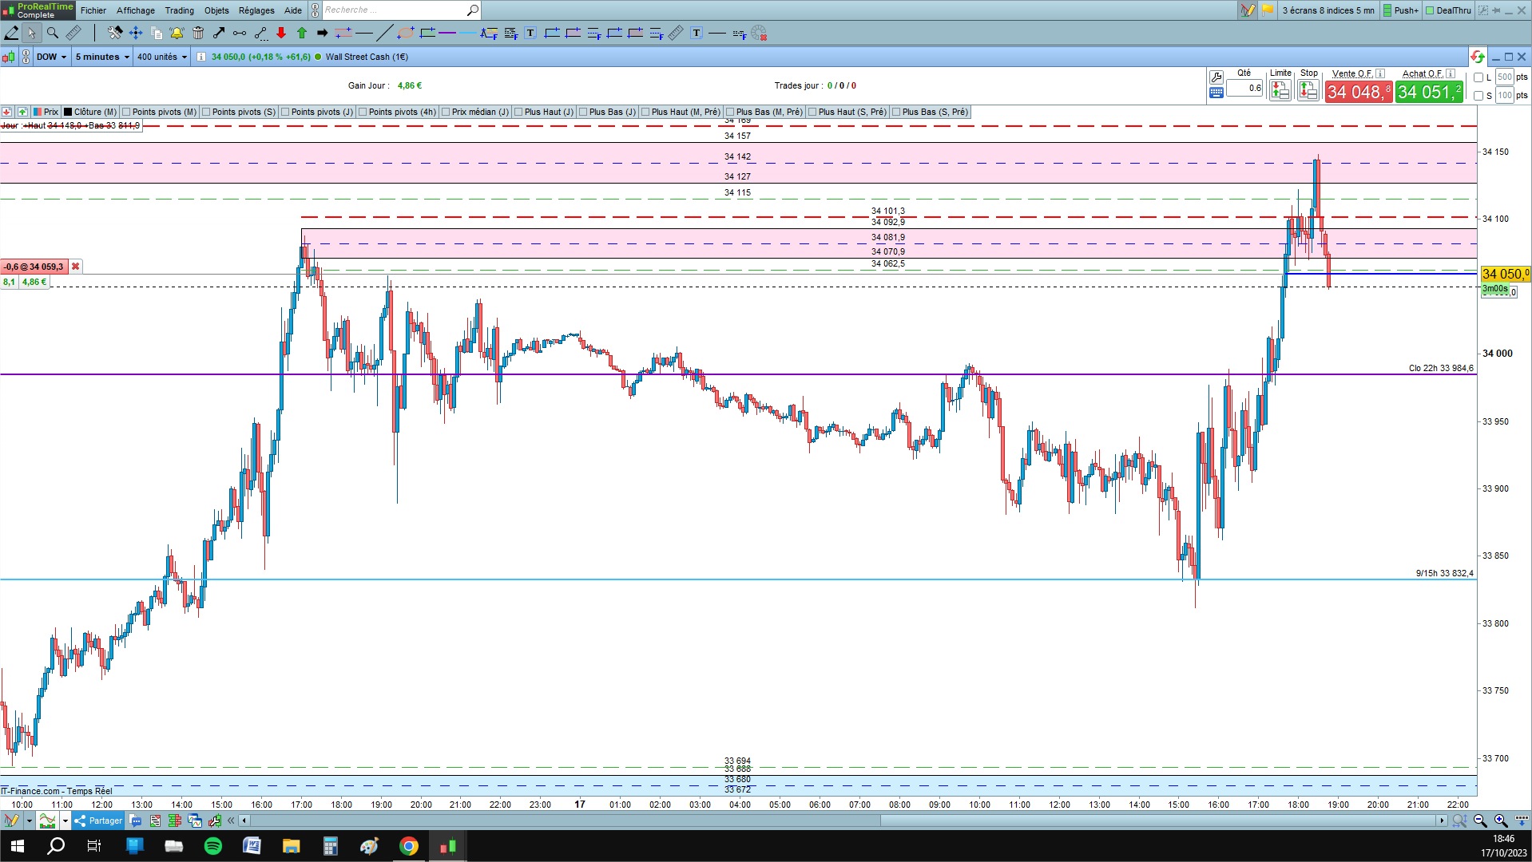
Task: Zoom in the chart horizontally
Action: [1501, 820]
